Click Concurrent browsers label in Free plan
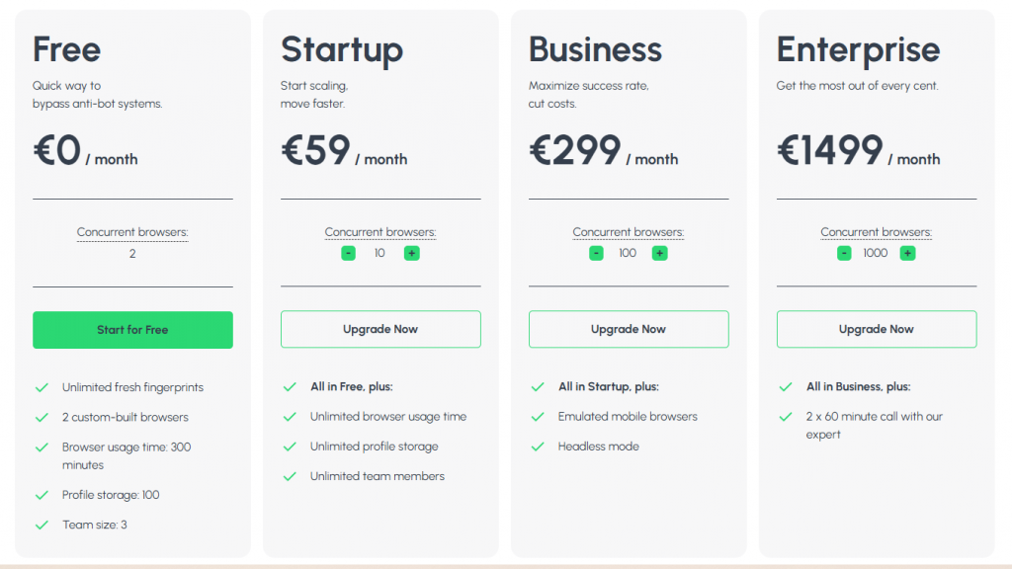The width and height of the screenshot is (1012, 569). pos(132,233)
